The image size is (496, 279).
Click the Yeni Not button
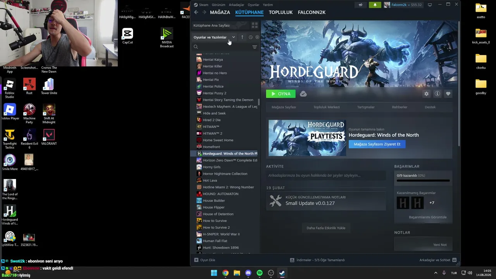click(440, 245)
